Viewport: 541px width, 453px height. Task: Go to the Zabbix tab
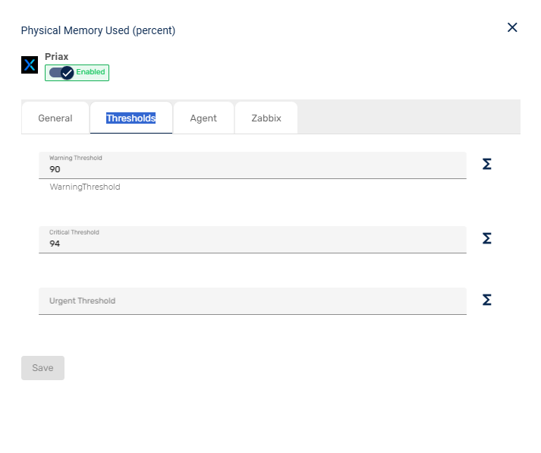266,118
